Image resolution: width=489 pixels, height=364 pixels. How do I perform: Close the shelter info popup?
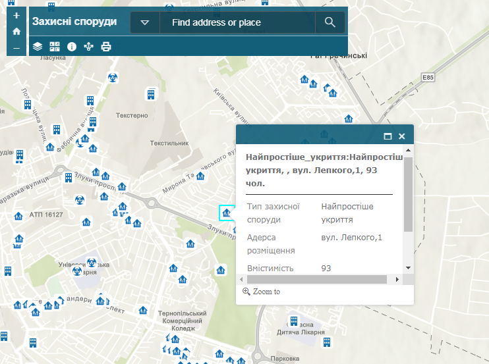pyautogui.click(x=401, y=136)
